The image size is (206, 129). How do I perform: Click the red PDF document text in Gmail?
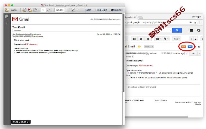pos(146,65)
